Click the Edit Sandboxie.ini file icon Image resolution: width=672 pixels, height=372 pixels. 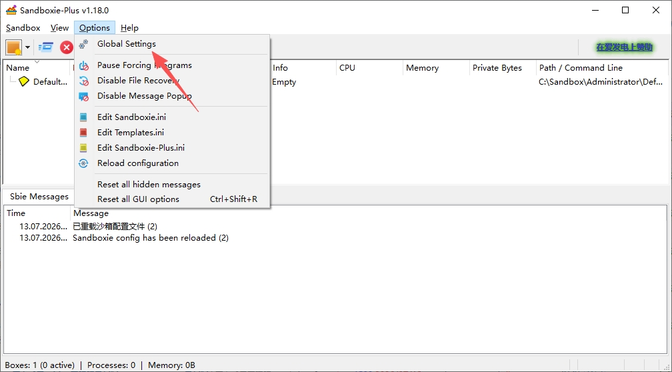pyautogui.click(x=83, y=117)
